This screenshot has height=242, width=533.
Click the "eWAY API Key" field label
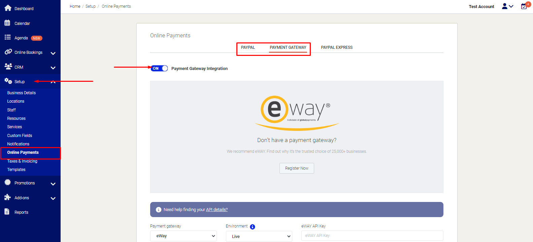pos(313,226)
